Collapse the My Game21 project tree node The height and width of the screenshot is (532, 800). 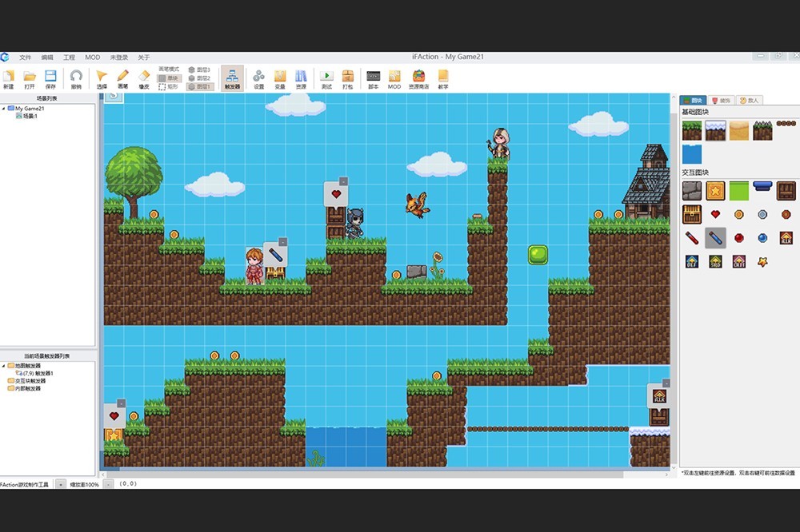(x=4, y=109)
